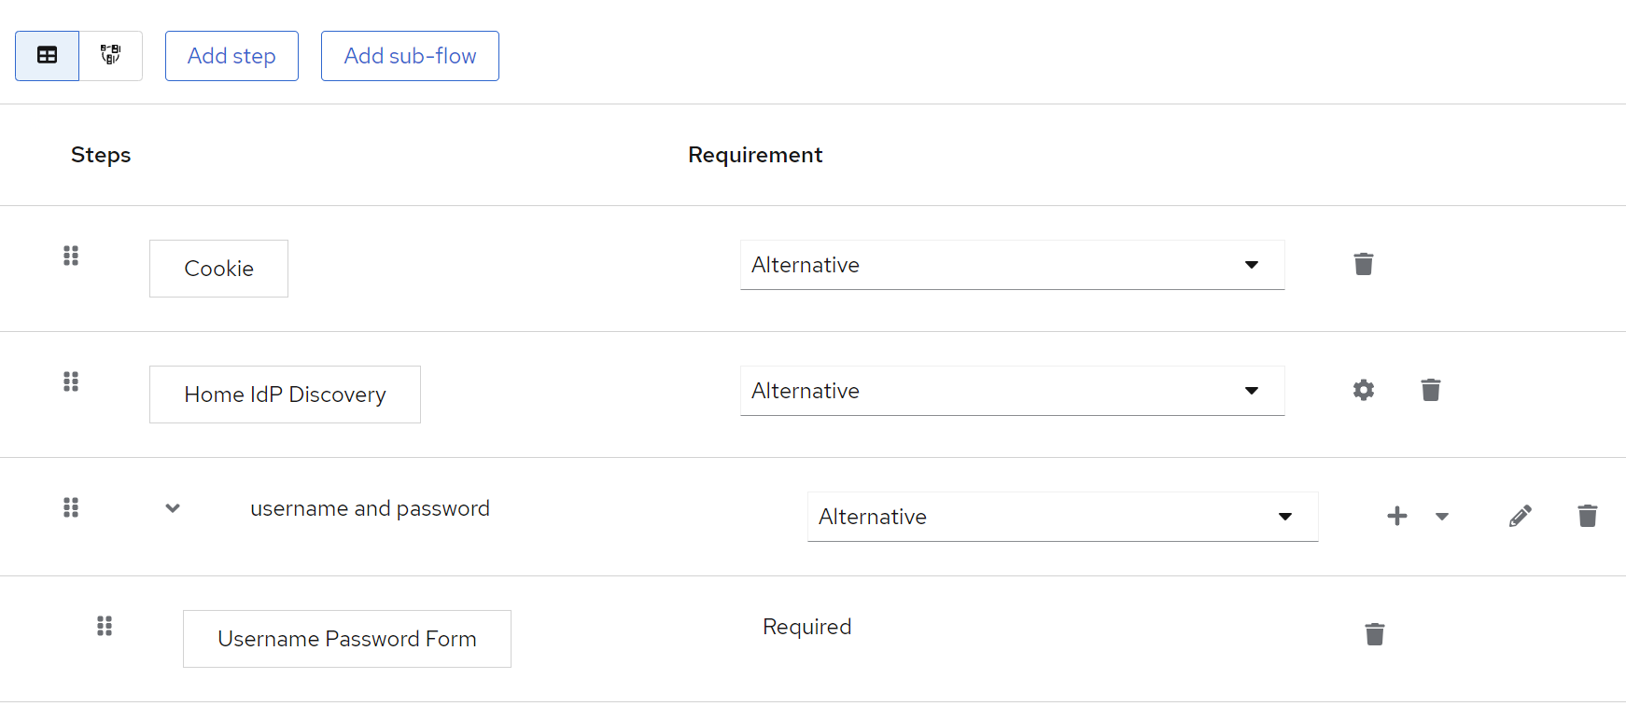Image resolution: width=1626 pixels, height=720 pixels.
Task: Delete the username and password sub-flow
Action: (x=1587, y=517)
